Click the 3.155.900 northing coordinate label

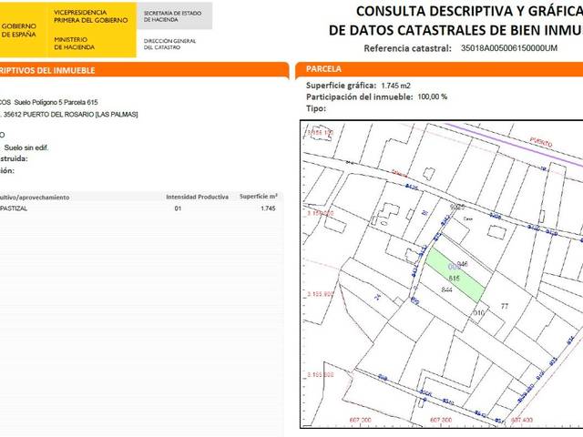320,294
